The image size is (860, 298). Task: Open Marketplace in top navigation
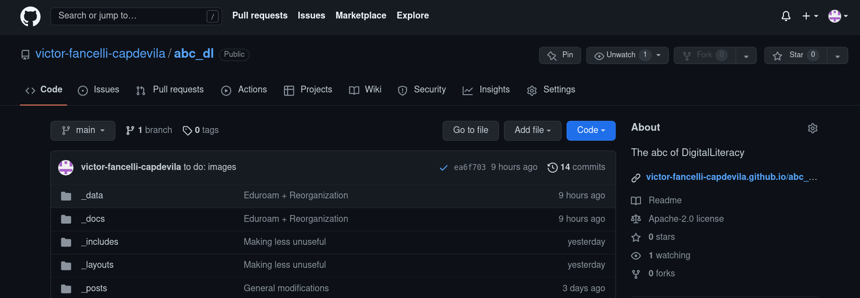click(361, 15)
